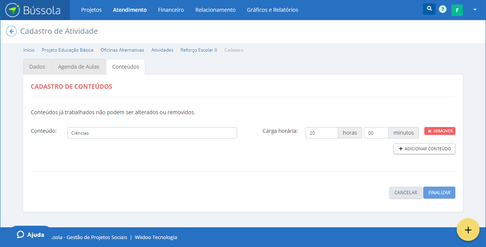Click the help question mark icon
The image size is (486, 247).
pos(442,9)
